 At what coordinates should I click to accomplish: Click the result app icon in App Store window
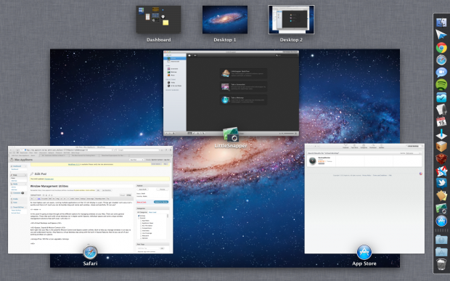[x=312, y=161]
